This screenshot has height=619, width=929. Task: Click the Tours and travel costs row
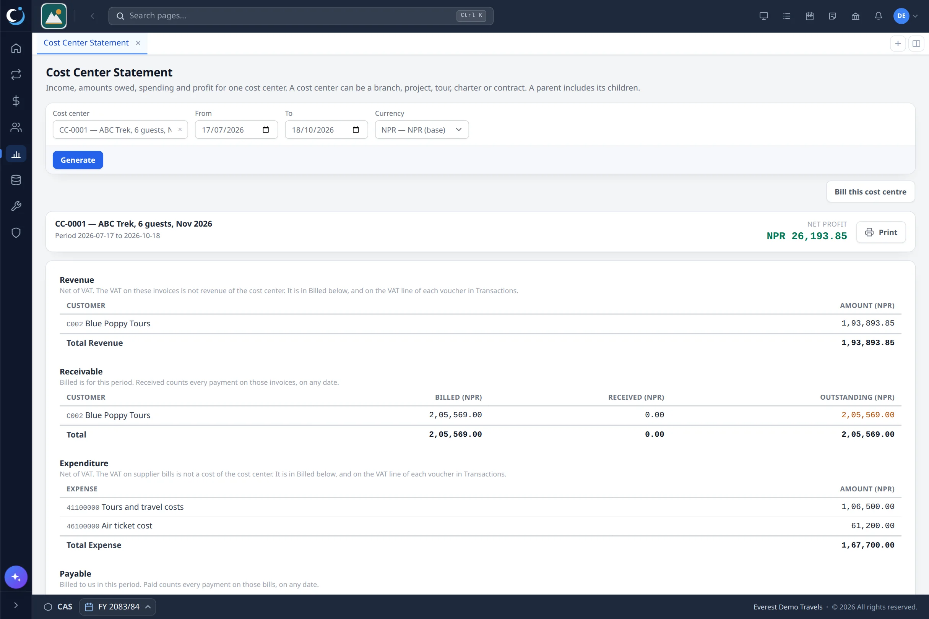pos(480,507)
